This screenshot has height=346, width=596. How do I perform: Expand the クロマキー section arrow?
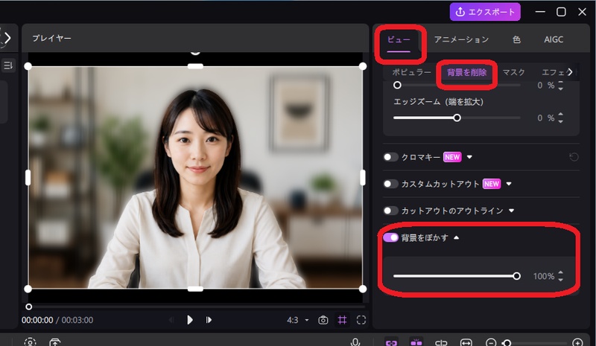(x=469, y=157)
